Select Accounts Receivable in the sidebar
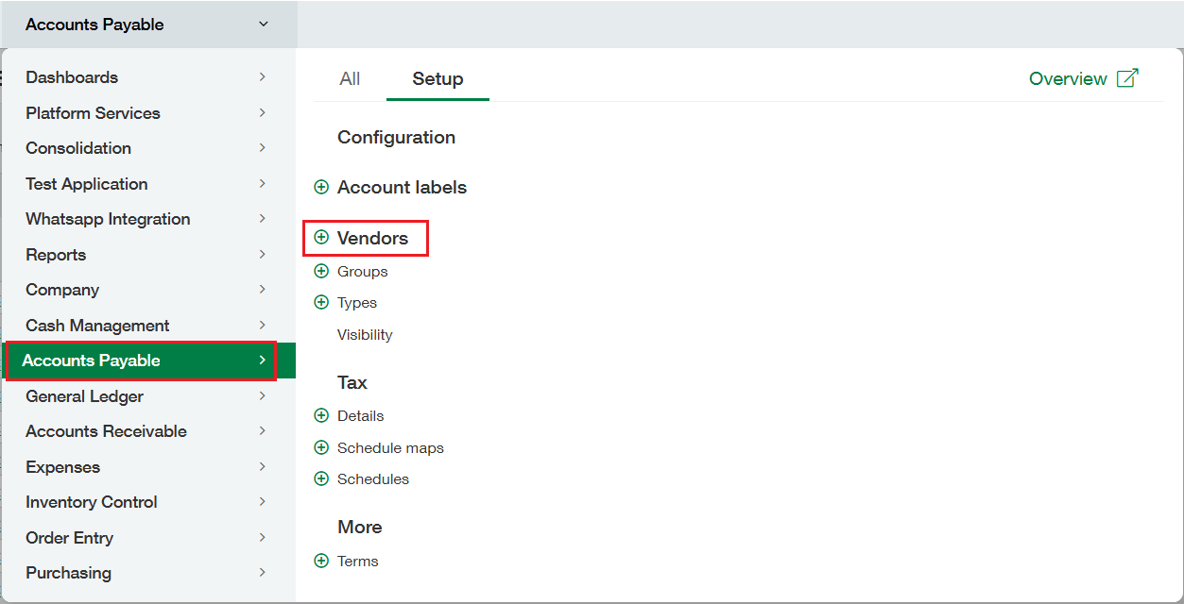 tap(106, 431)
